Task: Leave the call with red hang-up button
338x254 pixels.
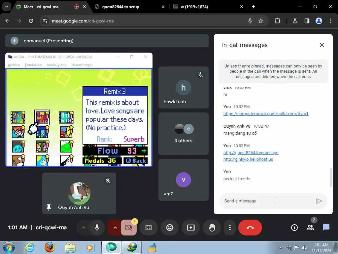Action: point(250,228)
